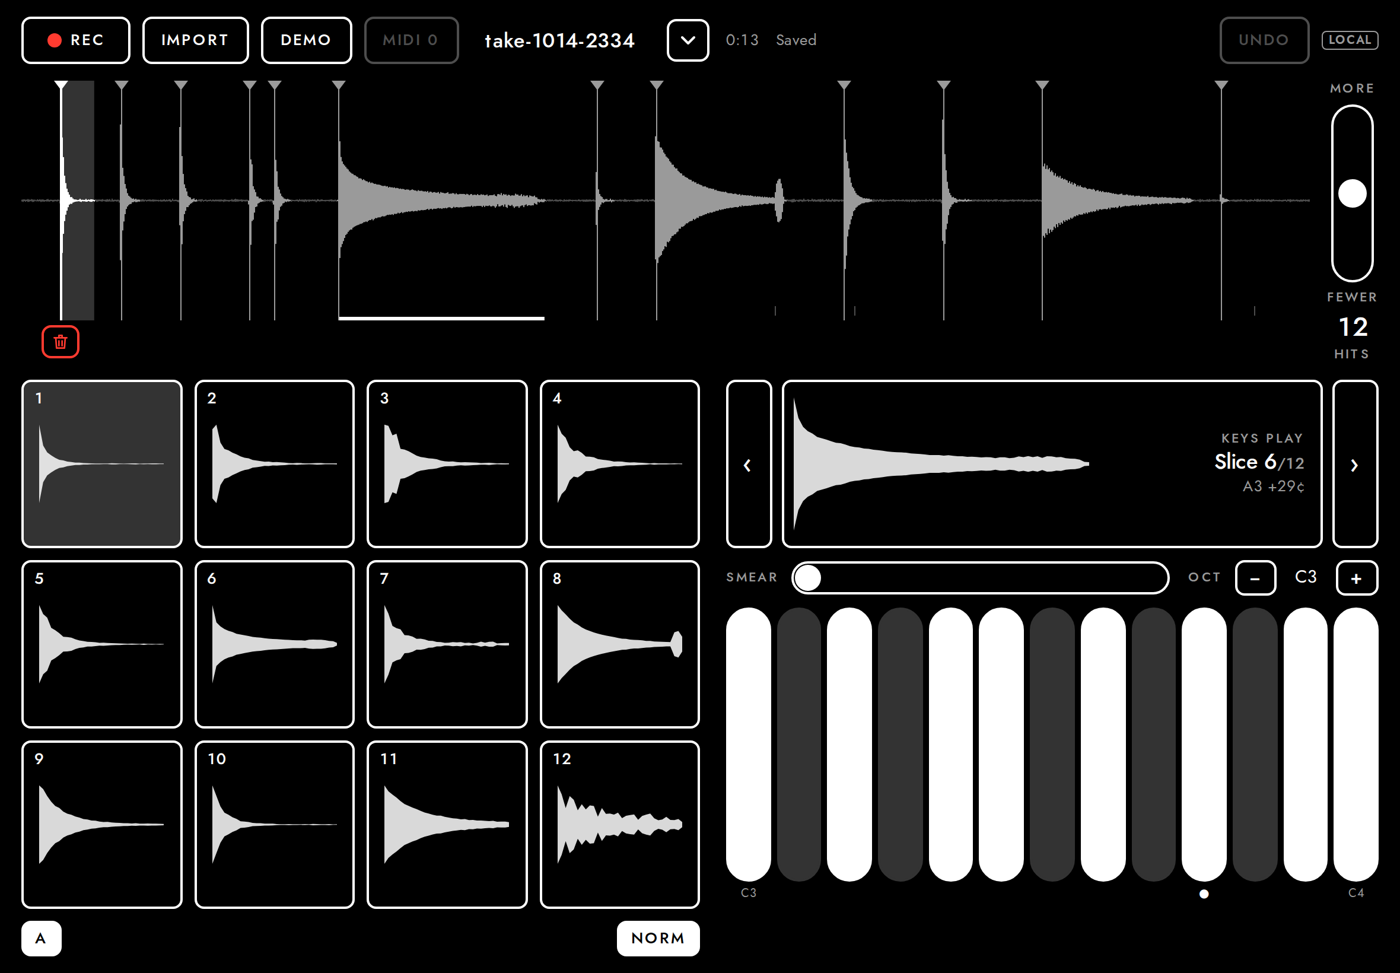Trigger slice pad 5
This screenshot has height=973, width=1400.
point(102,644)
